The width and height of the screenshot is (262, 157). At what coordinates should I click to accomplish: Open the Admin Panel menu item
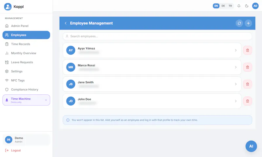[x=26, y=26]
